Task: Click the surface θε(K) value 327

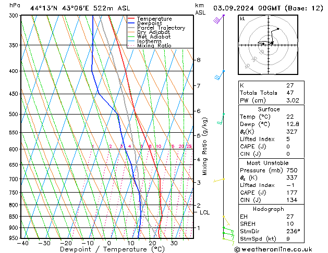Action: [292, 132]
